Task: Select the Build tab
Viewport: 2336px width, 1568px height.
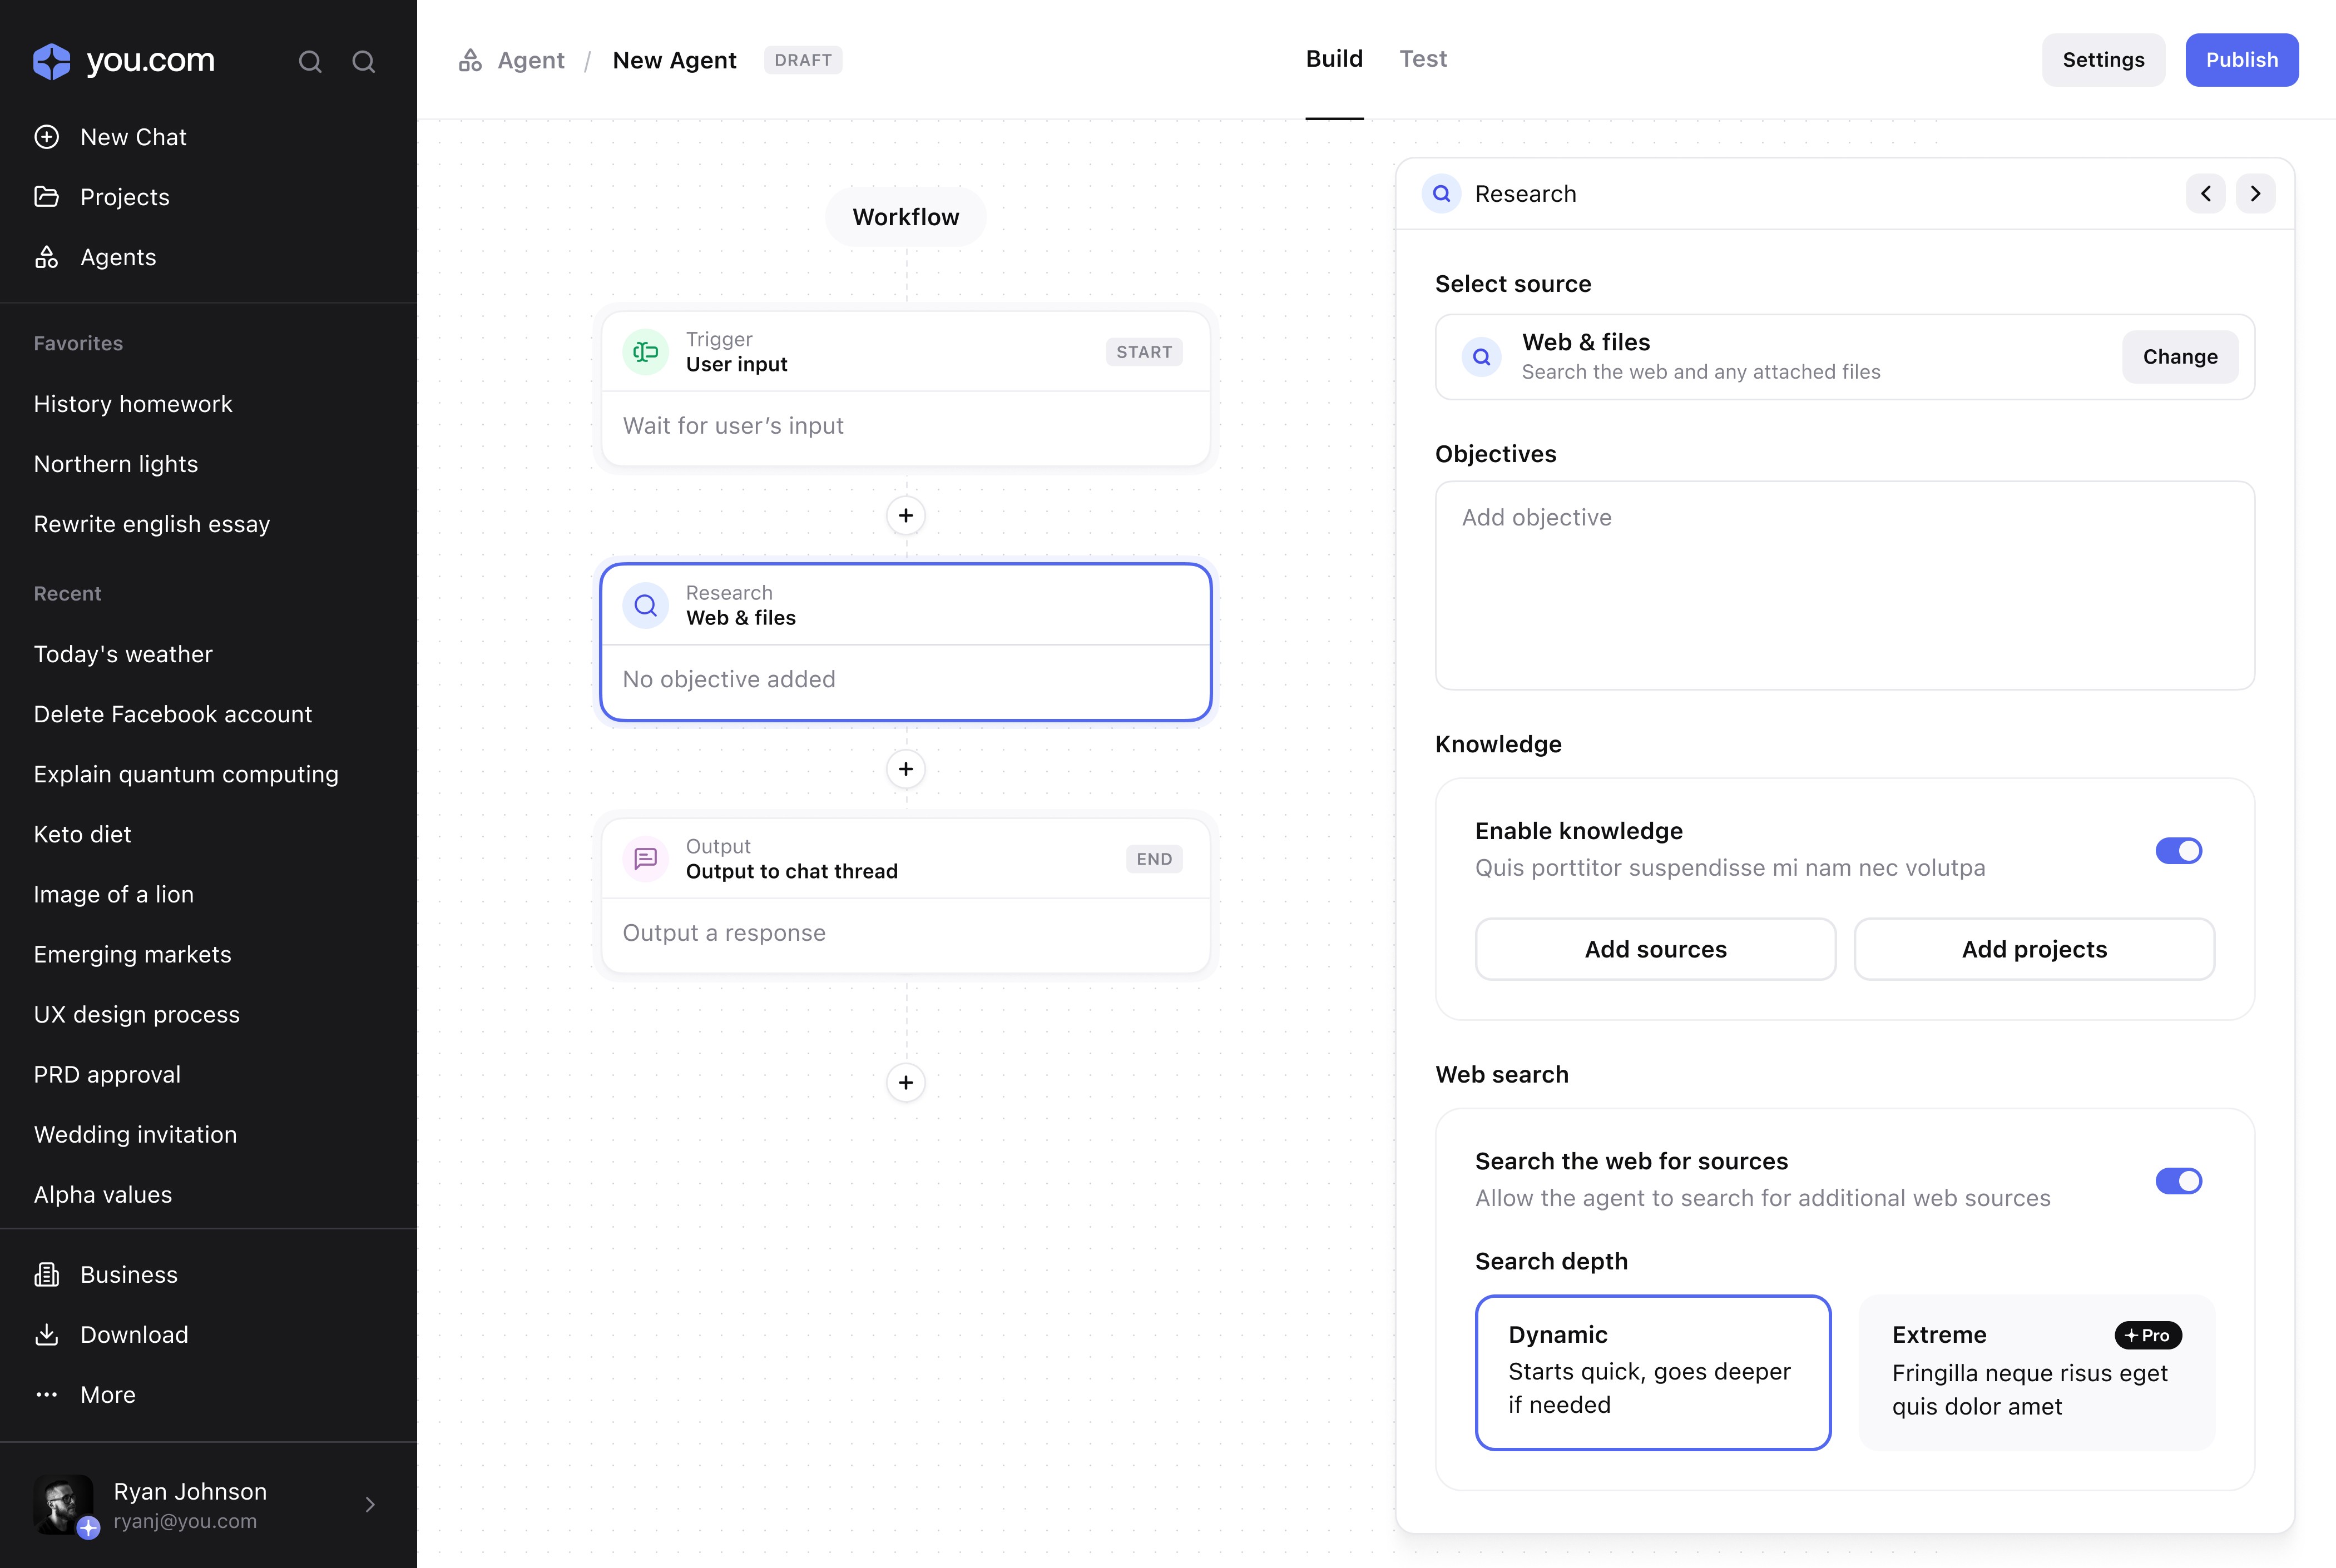Action: 1334,59
